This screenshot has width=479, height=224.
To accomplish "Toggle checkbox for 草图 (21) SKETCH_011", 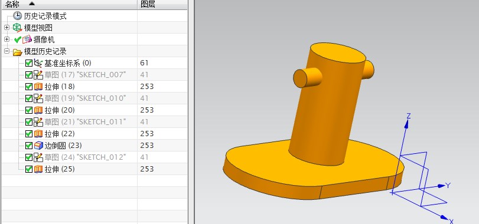I will [29, 122].
